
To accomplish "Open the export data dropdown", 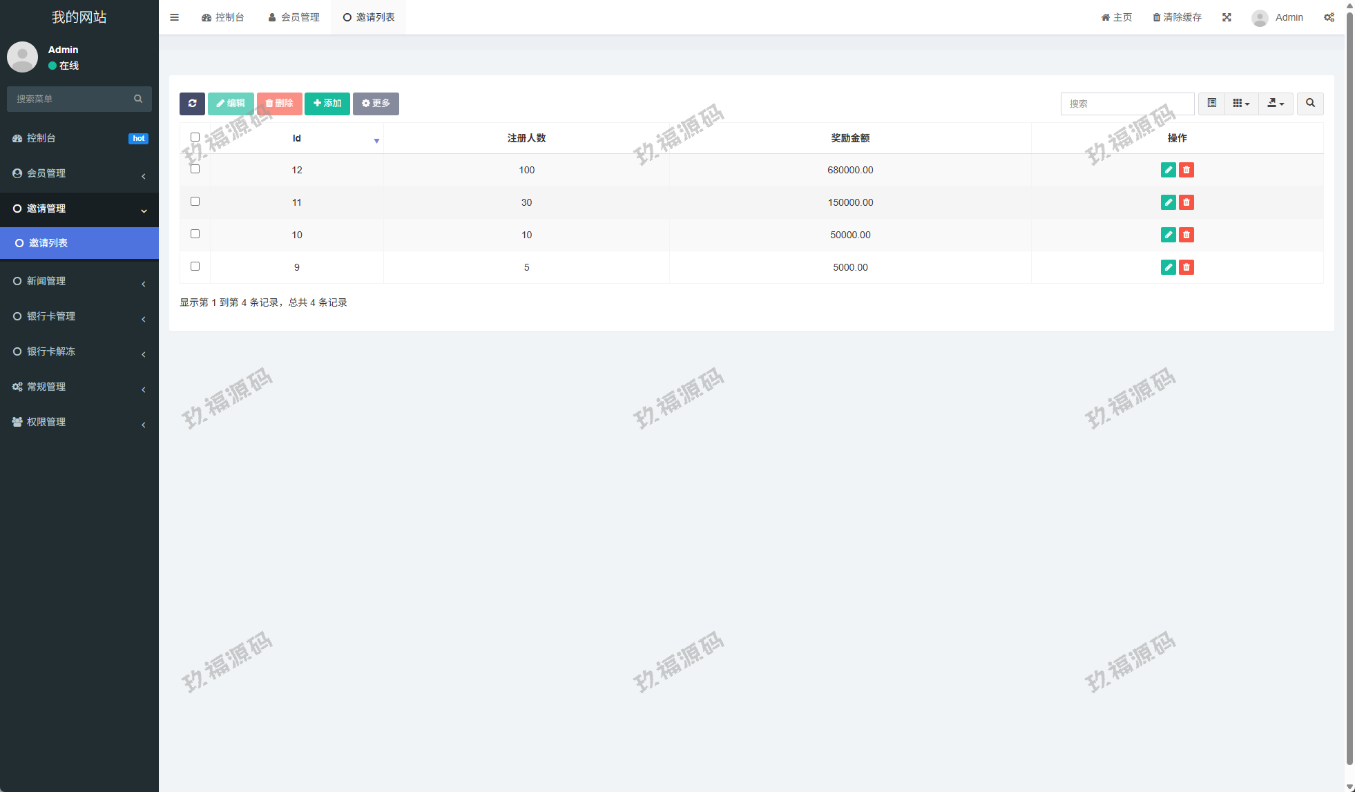I will 1276,104.
